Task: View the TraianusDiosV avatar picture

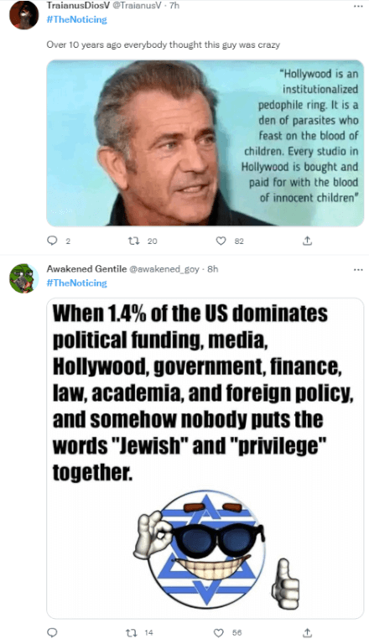Action: 23,15
